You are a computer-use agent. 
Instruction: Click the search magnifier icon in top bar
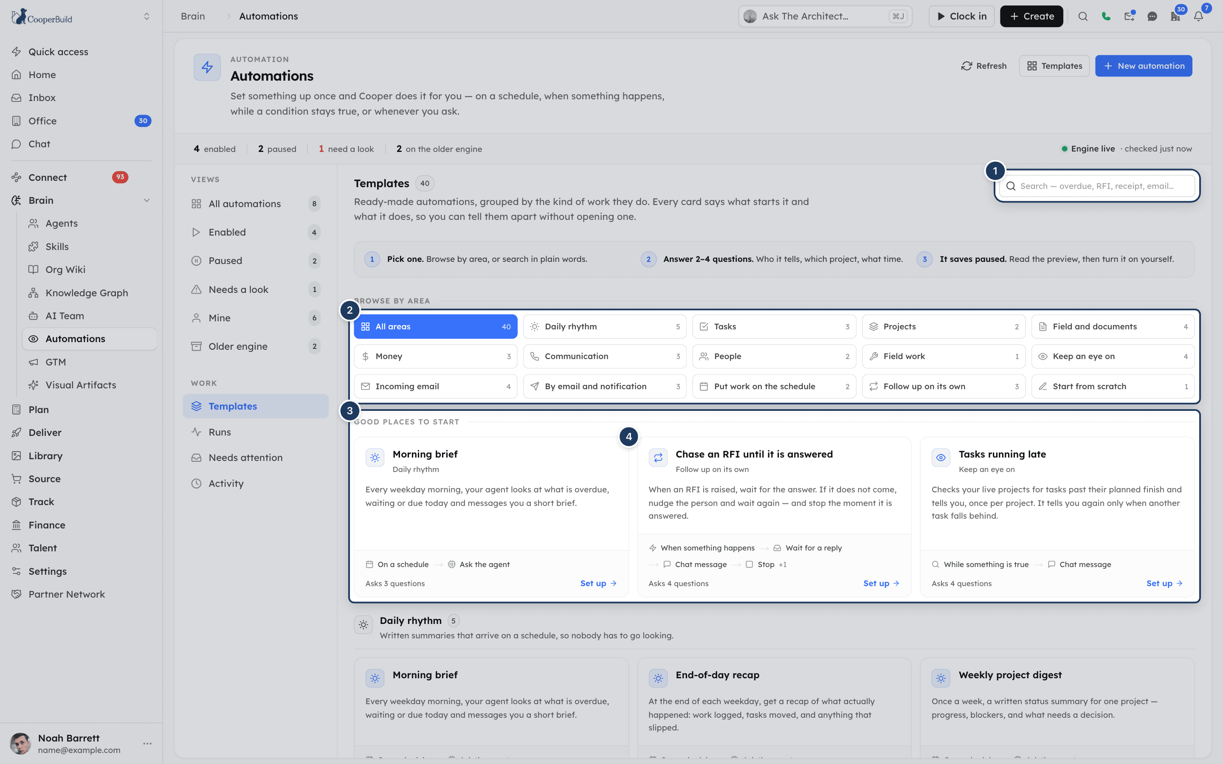(1082, 16)
